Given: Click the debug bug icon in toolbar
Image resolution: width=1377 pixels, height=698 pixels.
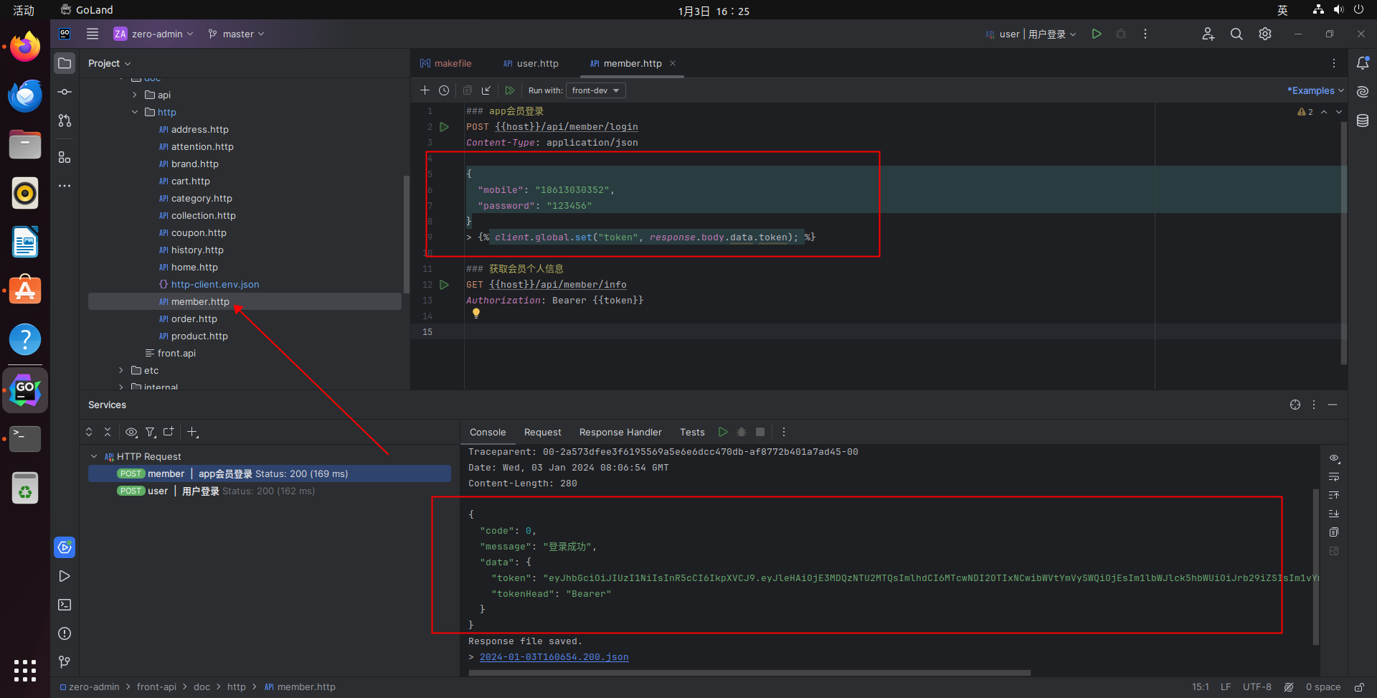Looking at the screenshot, I should [x=1121, y=34].
